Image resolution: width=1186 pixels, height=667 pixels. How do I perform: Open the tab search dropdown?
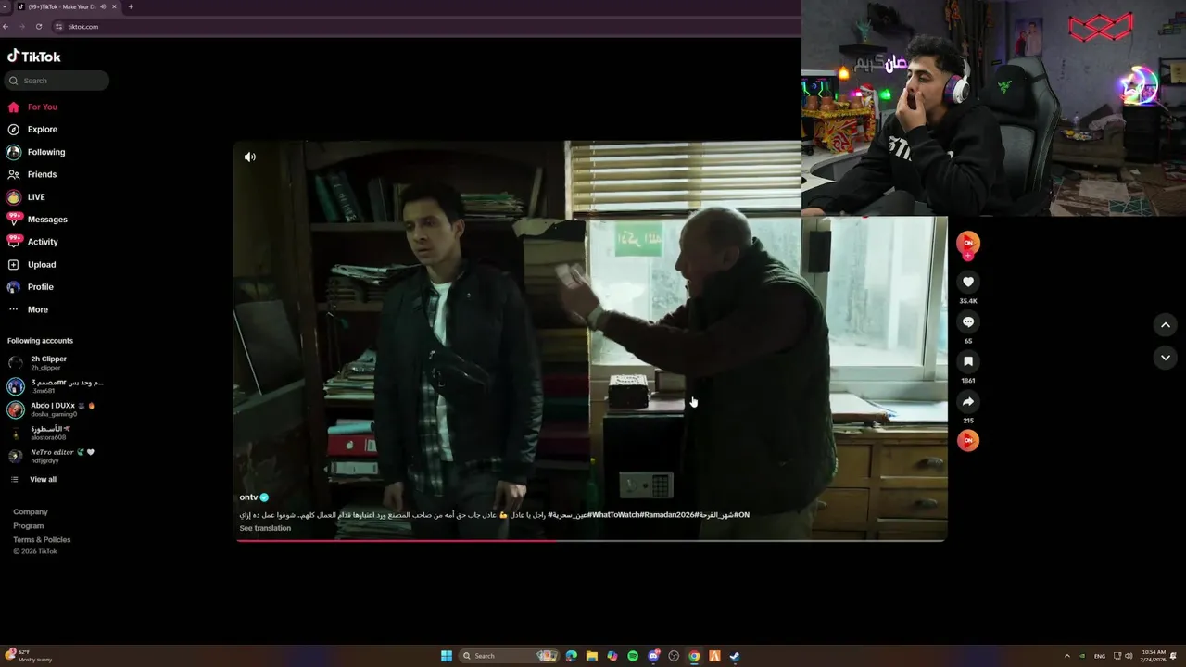coord(5,6)
